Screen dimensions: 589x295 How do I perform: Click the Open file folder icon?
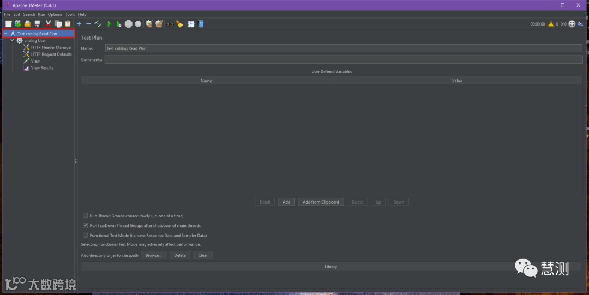pyautogui.click(x=27, y=24)
